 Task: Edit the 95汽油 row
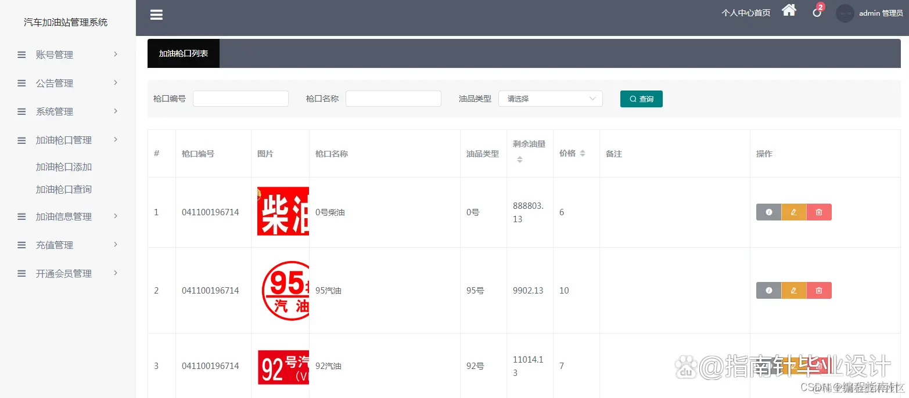(x=793, y=291)
